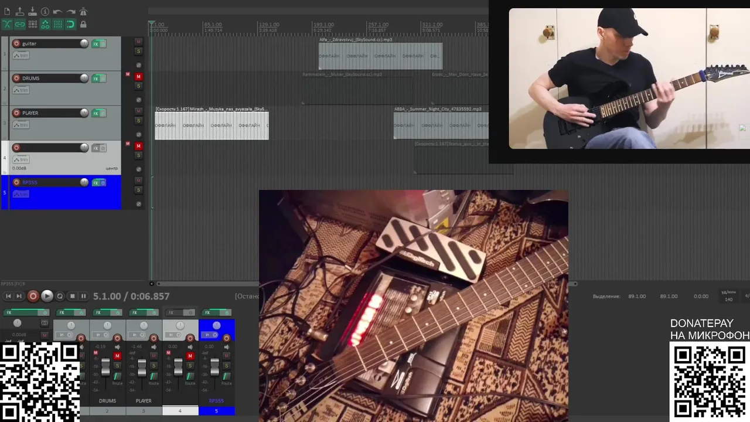Start playback with the play button

coord(47,296)
